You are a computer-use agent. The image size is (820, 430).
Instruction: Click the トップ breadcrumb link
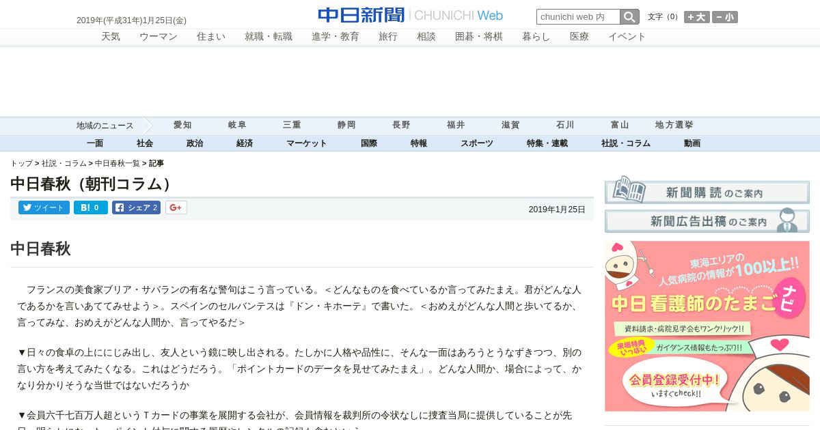[21, 164]
